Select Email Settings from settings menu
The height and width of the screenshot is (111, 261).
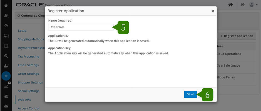(x=28, y=65)
